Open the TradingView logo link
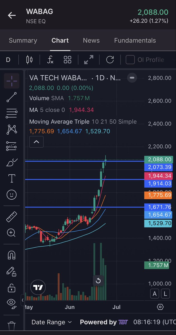This screenshot has height=335, width=176. click(x=38, y=287)
